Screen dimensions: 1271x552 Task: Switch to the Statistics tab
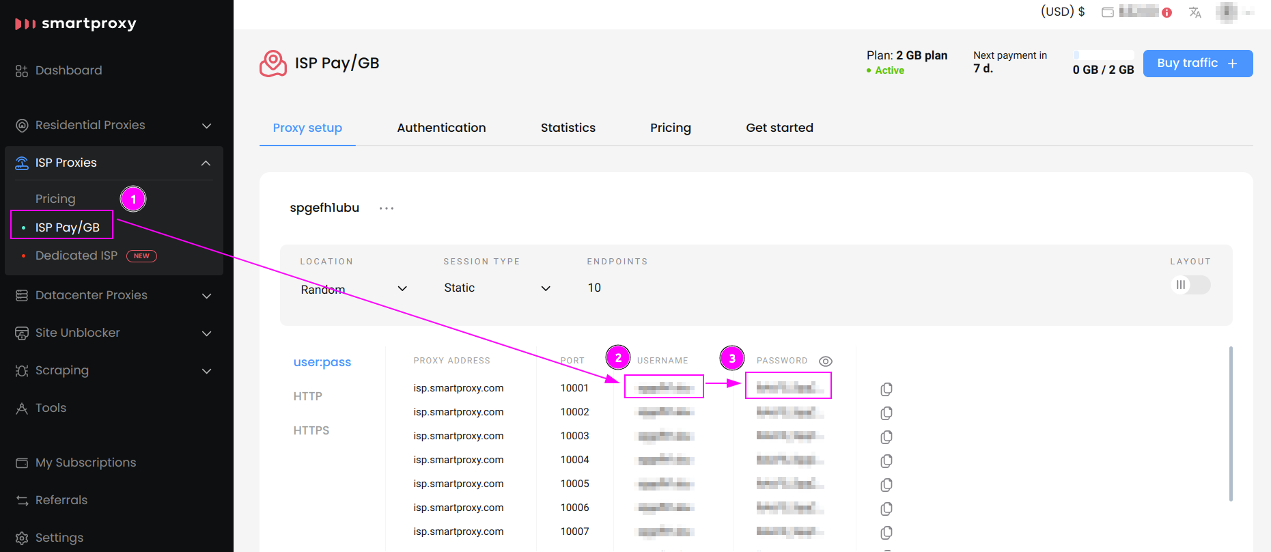pos(568,128)
